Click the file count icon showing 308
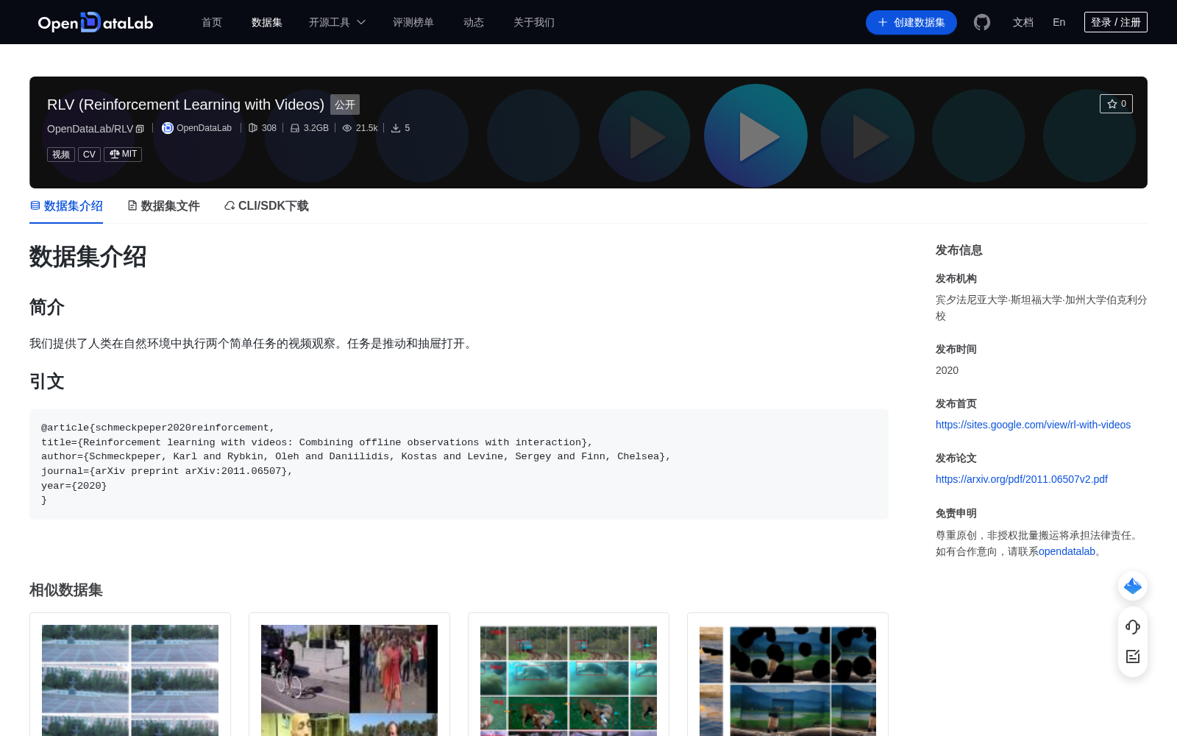Screen dimensions: 1177x736 click(x=253, y=128)
